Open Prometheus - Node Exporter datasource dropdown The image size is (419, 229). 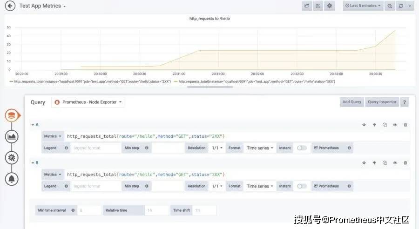[88, 102]
